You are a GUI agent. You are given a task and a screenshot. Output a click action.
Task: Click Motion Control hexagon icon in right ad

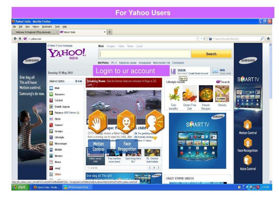tap(248, 125)
